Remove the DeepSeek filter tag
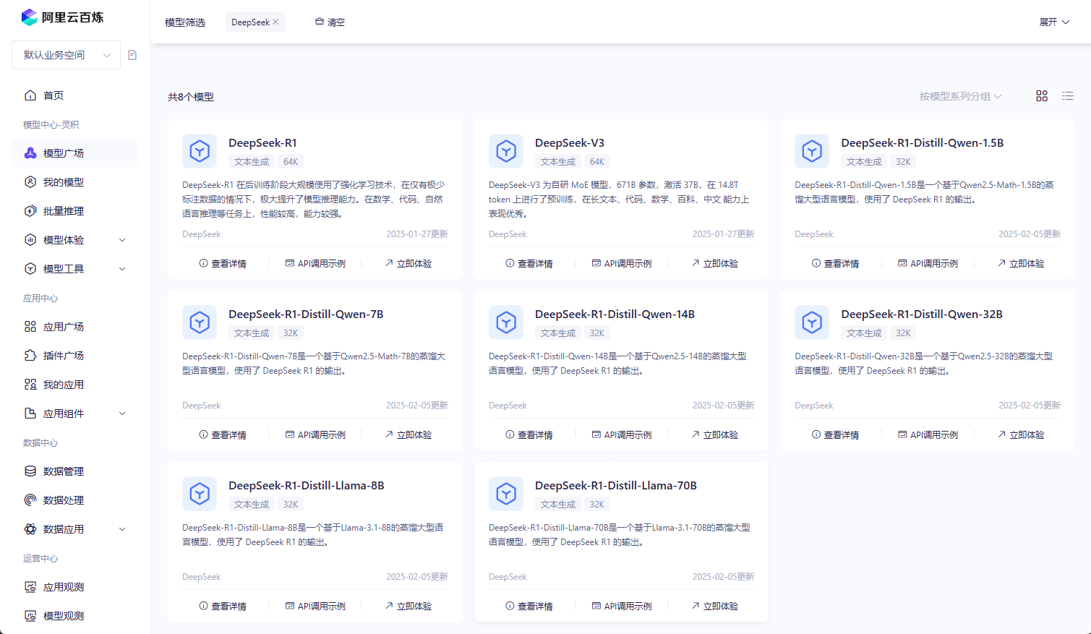This screenshot has width=1091, height=634. [x=275, y=22]
